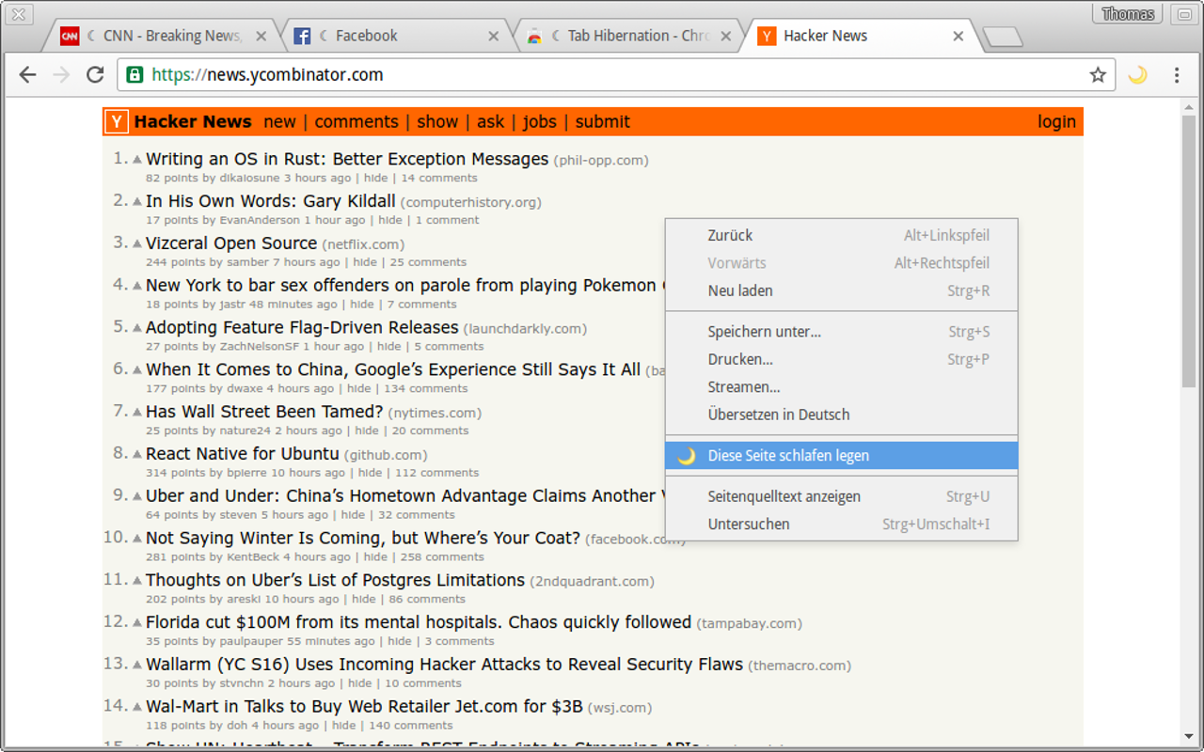The width and height of the screenshot is (1204, 752).
Task: Choose 'Seitenquelltext anzeigen' menu entry
Action: 842,496
